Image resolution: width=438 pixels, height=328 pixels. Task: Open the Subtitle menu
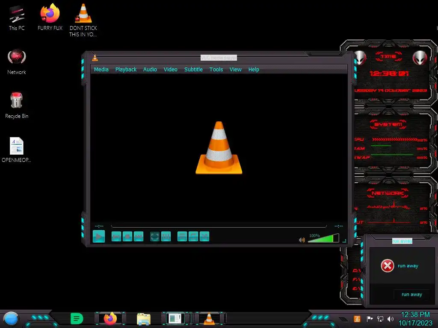(x=193, y=70)
